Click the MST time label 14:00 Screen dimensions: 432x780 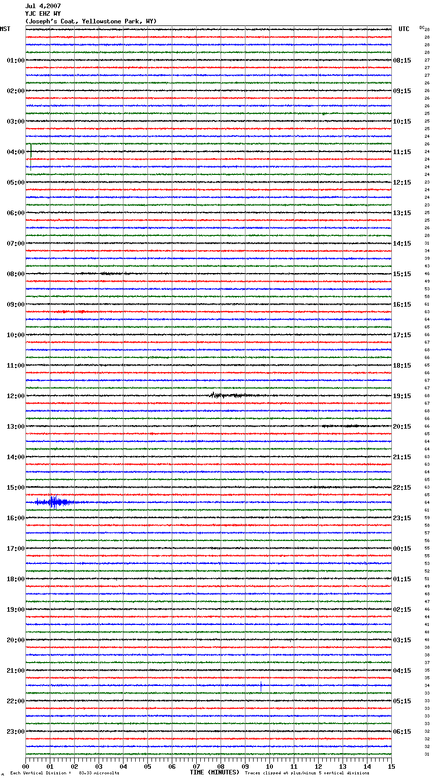[x=16, y=457]
